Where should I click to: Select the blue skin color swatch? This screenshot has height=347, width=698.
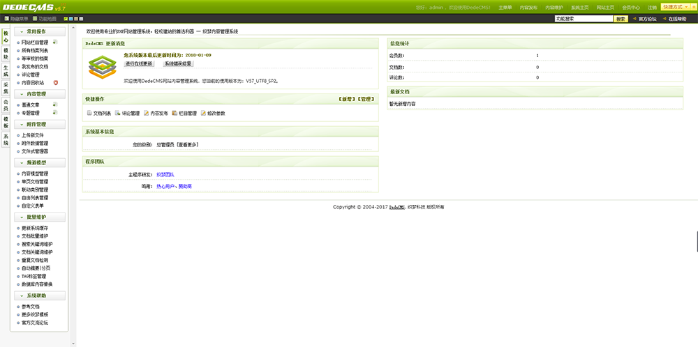tap(70, 19)
